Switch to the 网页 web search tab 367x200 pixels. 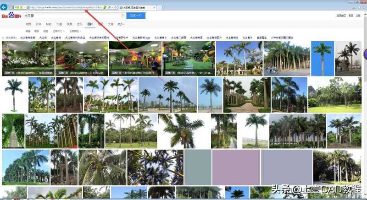(28, 24)
